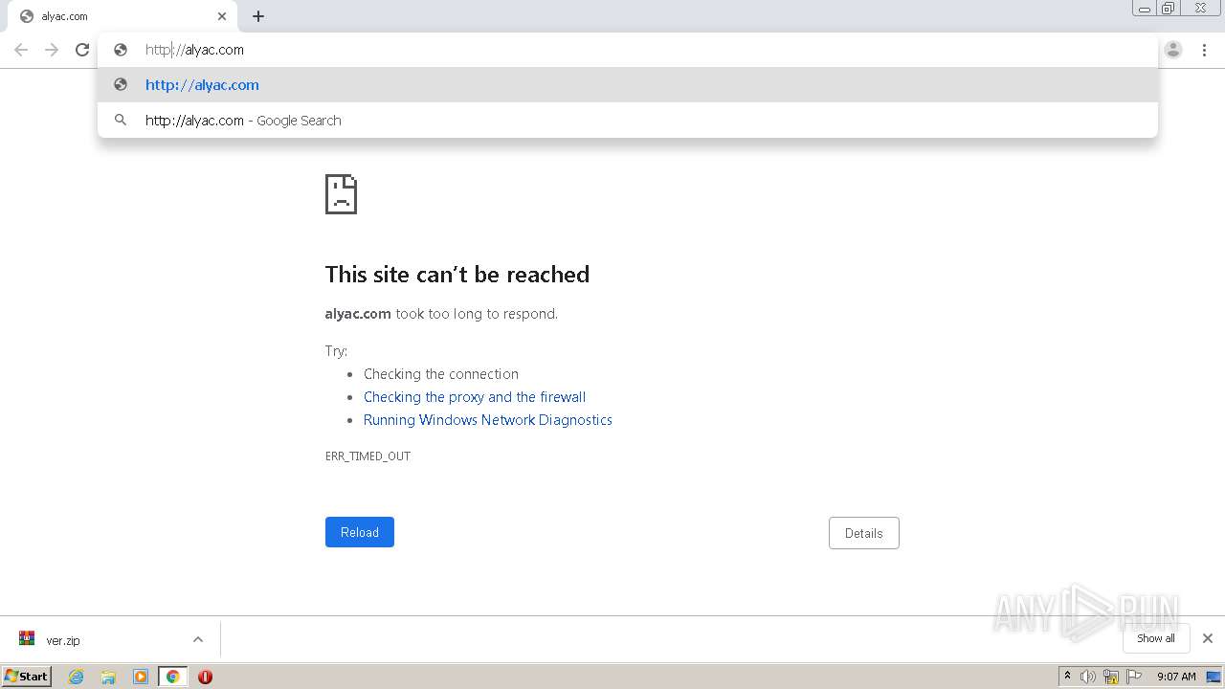The height and width of the screenshot is (689, 1225).
Task: Click the Chrome taskbar icon
Action: (x=172, y=677)
